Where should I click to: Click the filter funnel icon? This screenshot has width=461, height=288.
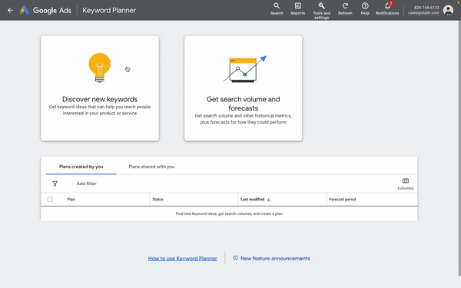(x=55, y=184)
